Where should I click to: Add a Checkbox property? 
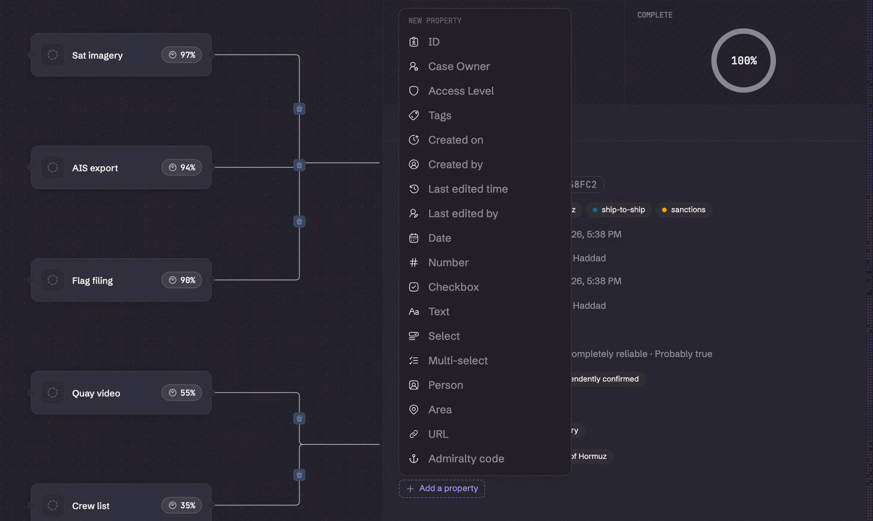[485, 287]
